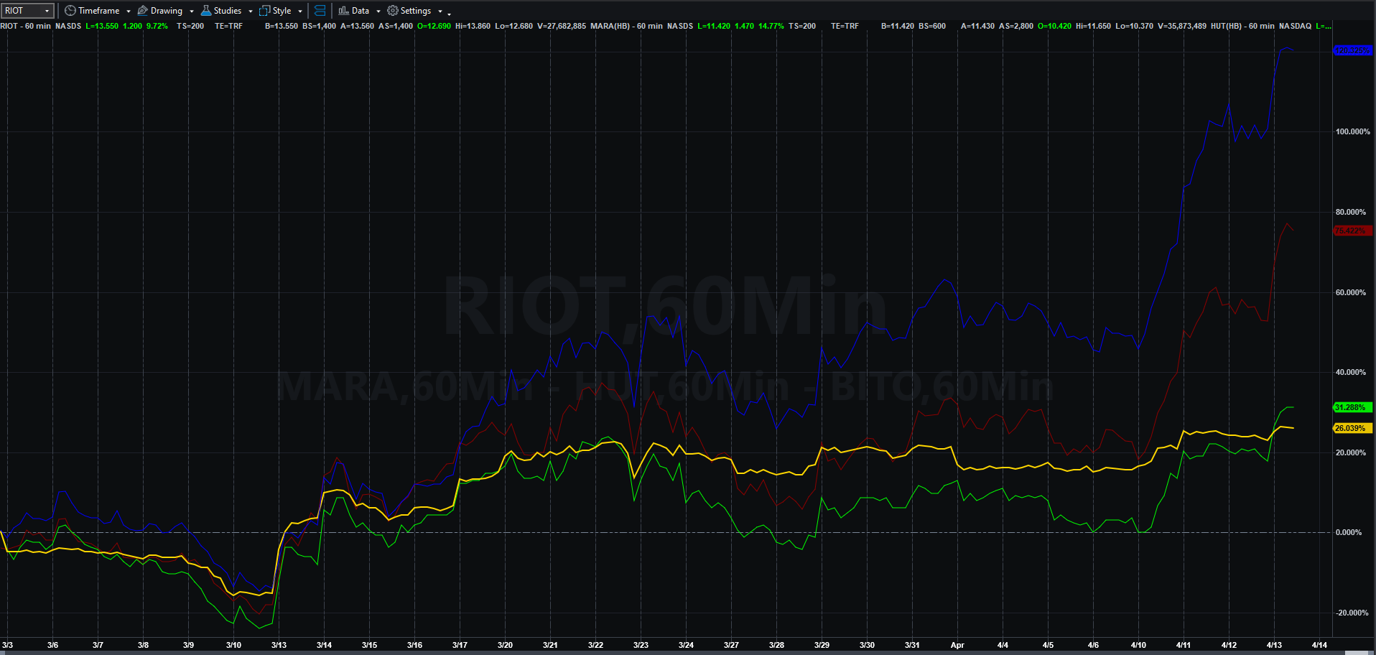Click MARA bid size 'BS=600'

pos(932,26)
